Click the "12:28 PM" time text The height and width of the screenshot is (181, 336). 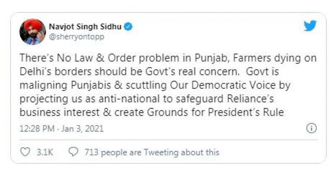(37, 129)
